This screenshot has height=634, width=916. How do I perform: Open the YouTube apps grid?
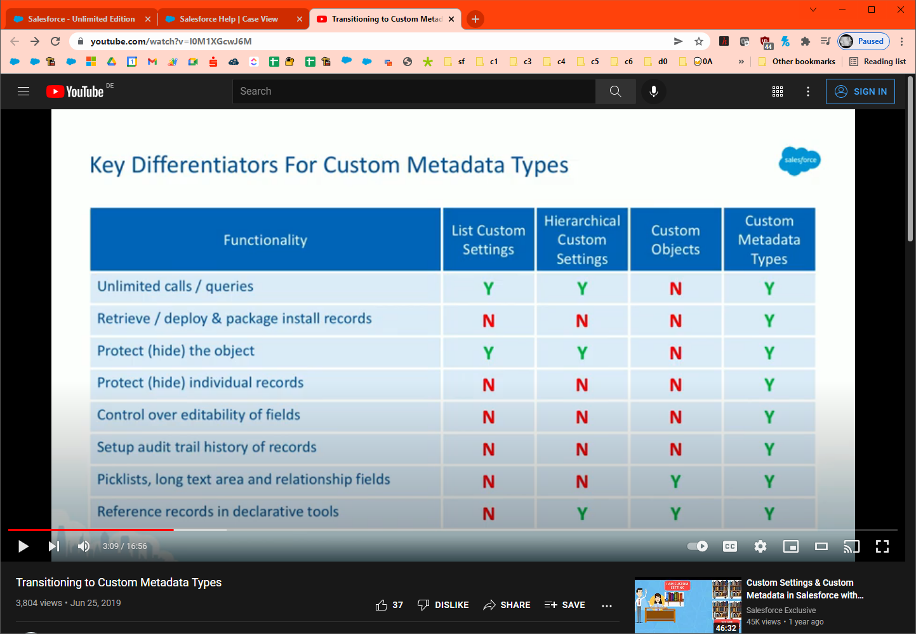[x=778, y=91]
